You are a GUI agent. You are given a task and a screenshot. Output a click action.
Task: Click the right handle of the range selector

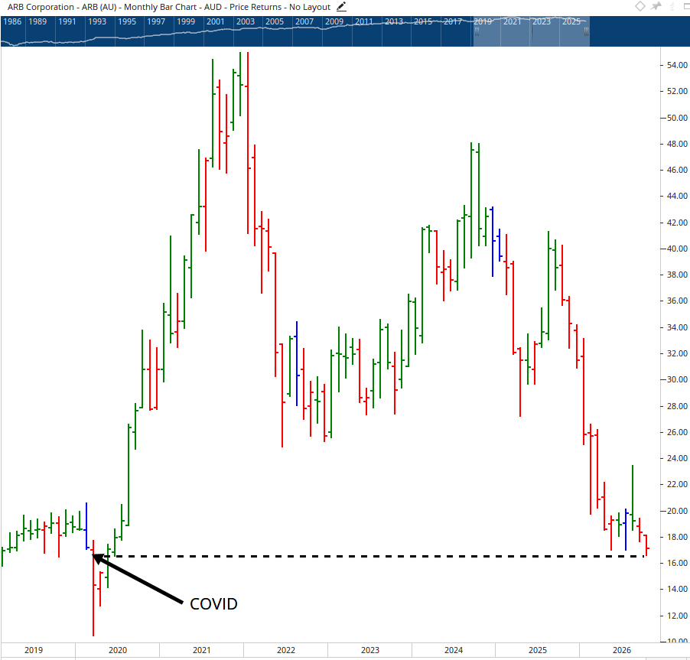586,31
